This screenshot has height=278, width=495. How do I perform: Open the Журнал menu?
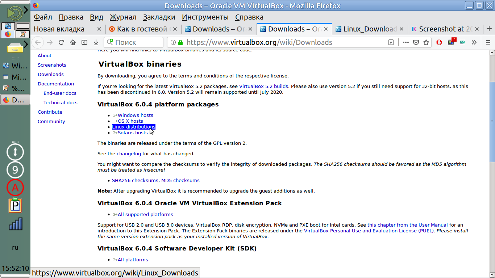[x=123, y=17]
